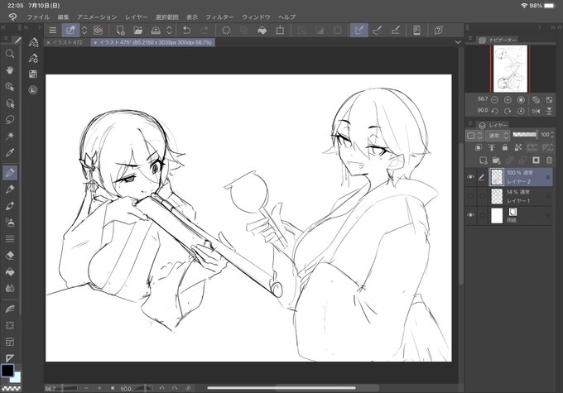Open the hamburger menu in command bar
The height and width of the screenshot is (393, 563).
53,30
